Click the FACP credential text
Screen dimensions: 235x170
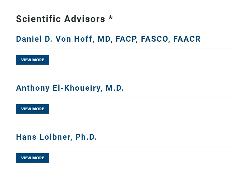tap(126, 39)
